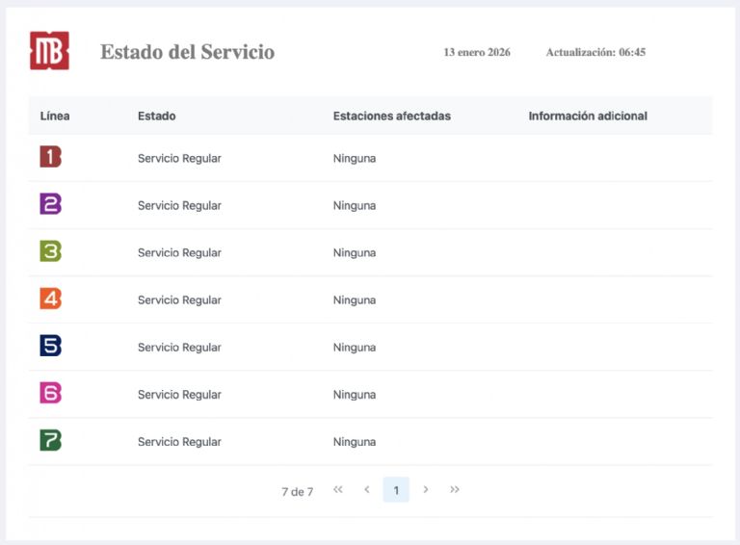Screen dimensions: 740x545
Task: Click the 7 de 7 record count
Action: click(x=298, y=492)
